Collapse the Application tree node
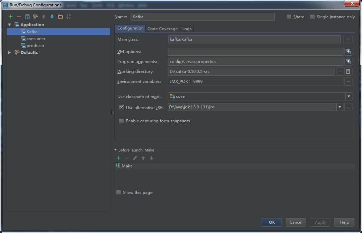 10,25
